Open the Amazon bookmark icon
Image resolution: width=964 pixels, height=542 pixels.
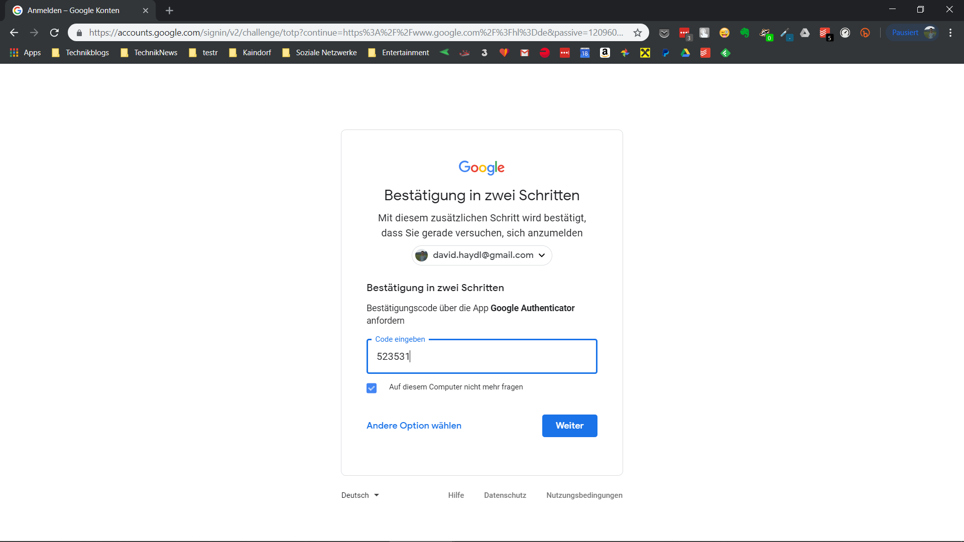605,53
